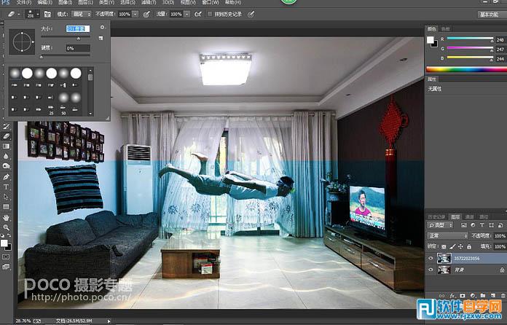Select the Rectangle shape tool

coord(6,207)
